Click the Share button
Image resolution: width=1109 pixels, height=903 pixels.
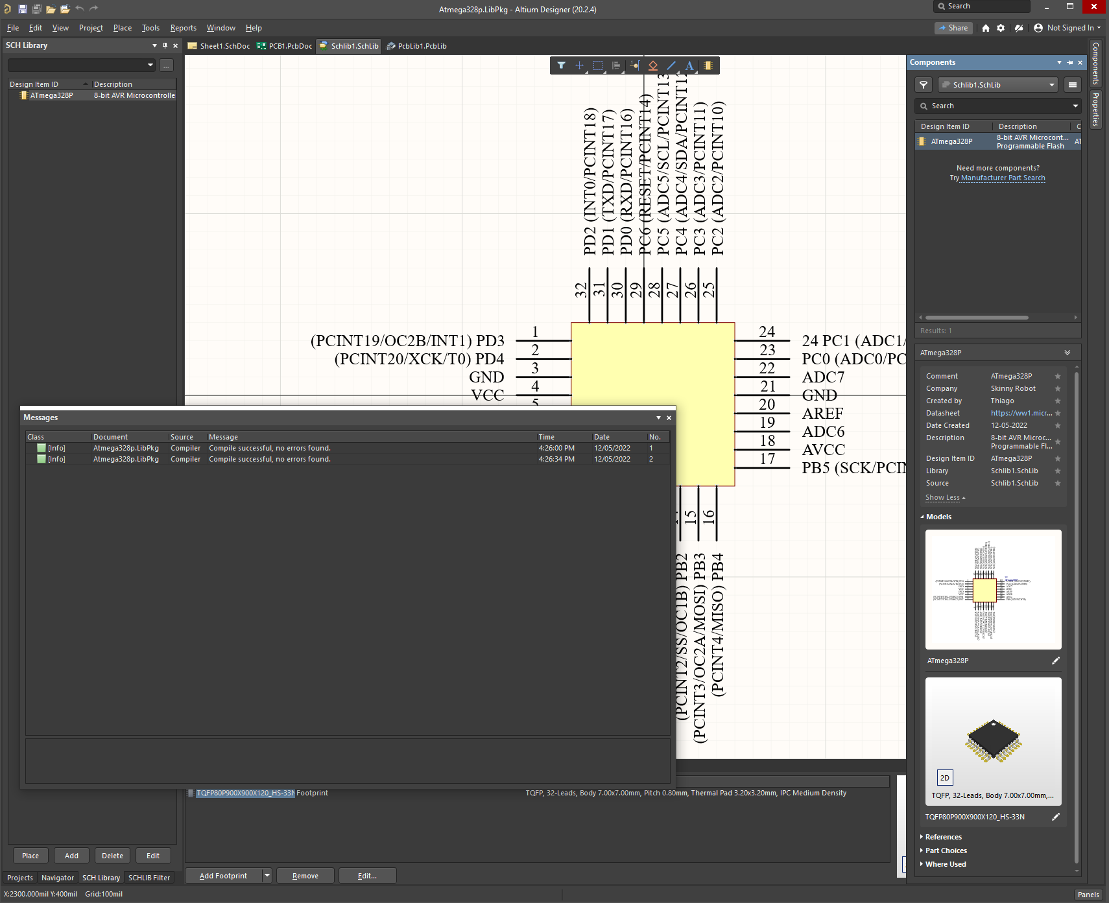[x=953, y=28]
